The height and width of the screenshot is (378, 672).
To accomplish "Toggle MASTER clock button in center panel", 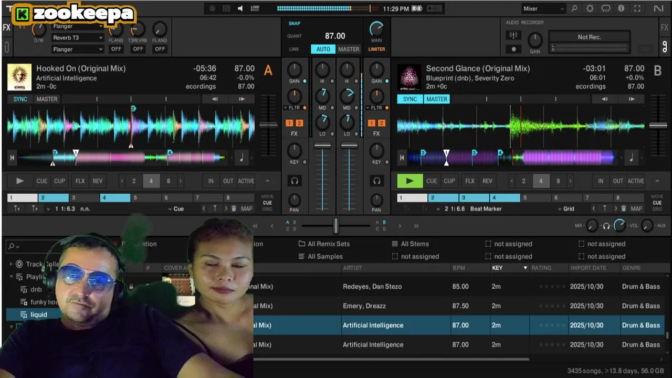I will pyautogui.click(x=349, y=49).
